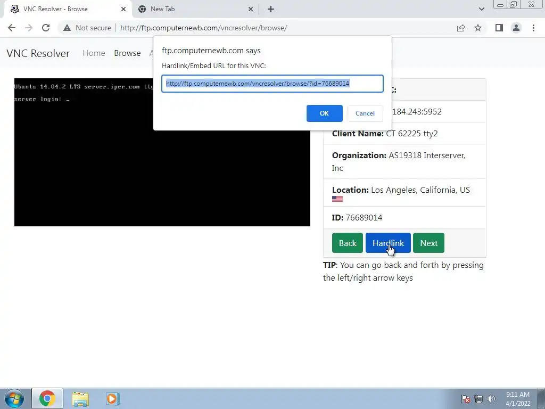Click the Client Name CT 62225 tty2 text
This screenshot has width=545, height=409.
385,134
